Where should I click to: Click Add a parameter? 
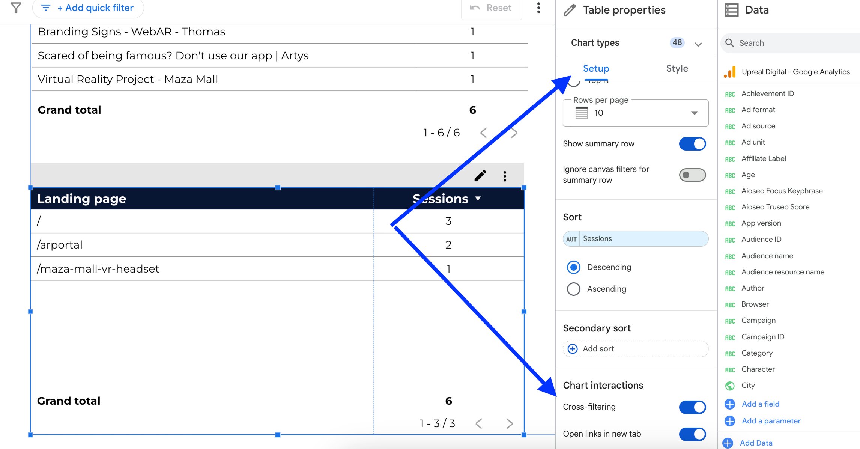click(771, 421)
